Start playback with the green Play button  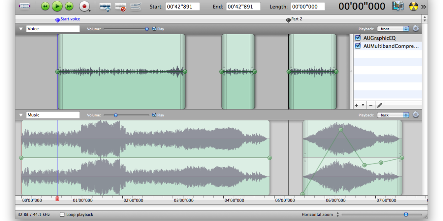point(57,6)
